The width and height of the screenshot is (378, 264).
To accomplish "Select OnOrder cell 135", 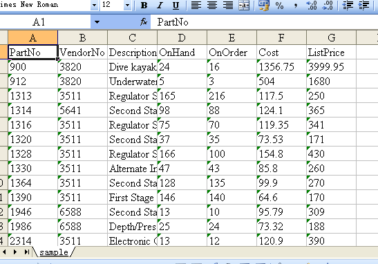I will 231,182.
